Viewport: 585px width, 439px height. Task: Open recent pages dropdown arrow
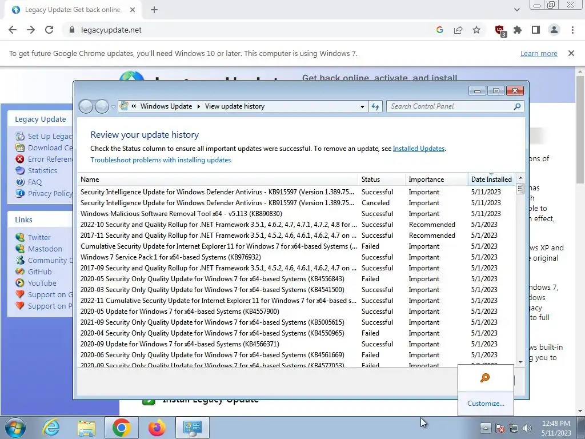coord(113,106)
